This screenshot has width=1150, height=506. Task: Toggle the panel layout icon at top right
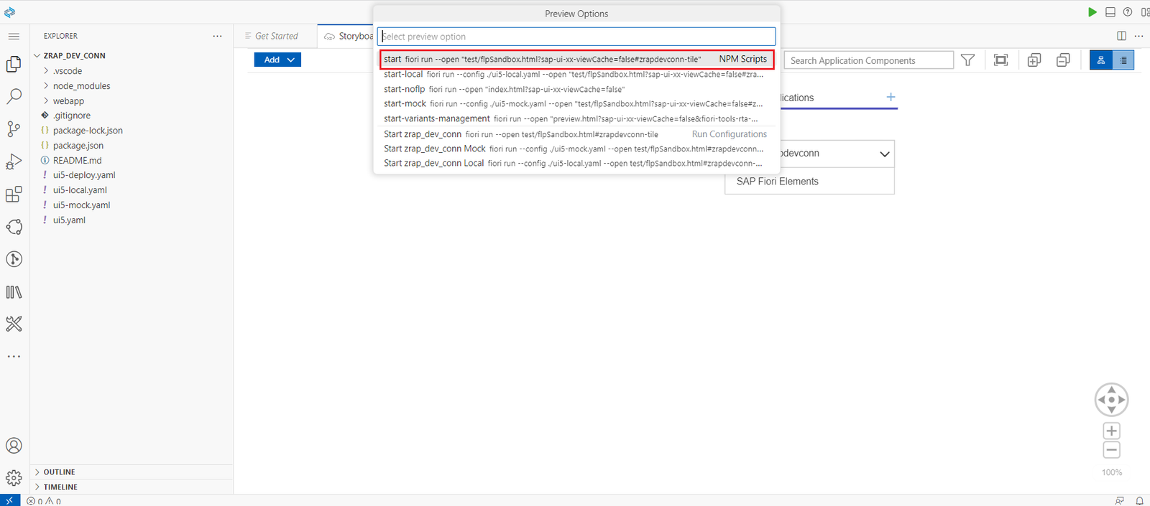pos(1110,12)
